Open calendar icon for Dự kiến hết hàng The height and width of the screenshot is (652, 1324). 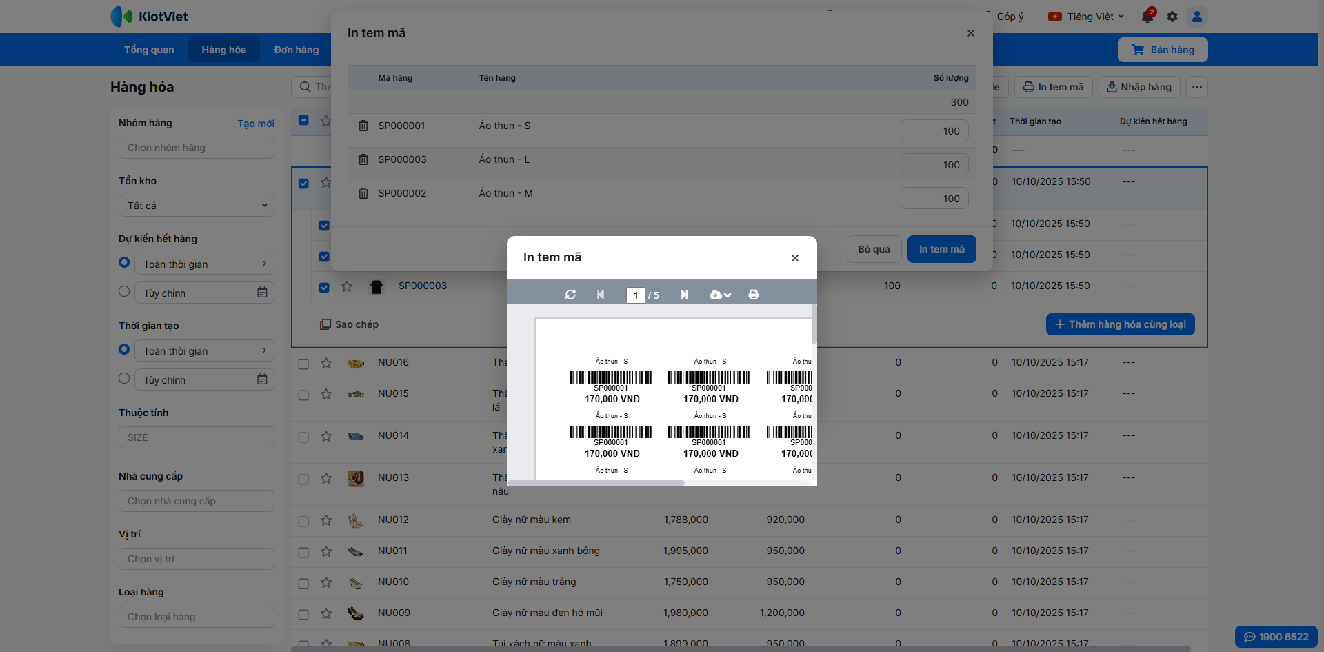(x=262, y=293)
